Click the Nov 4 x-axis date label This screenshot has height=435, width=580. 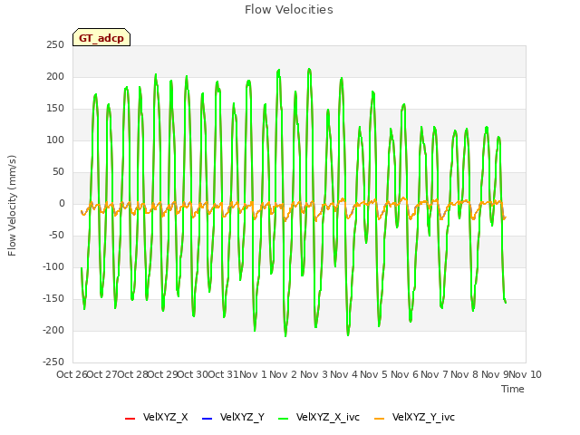[343, 374]
